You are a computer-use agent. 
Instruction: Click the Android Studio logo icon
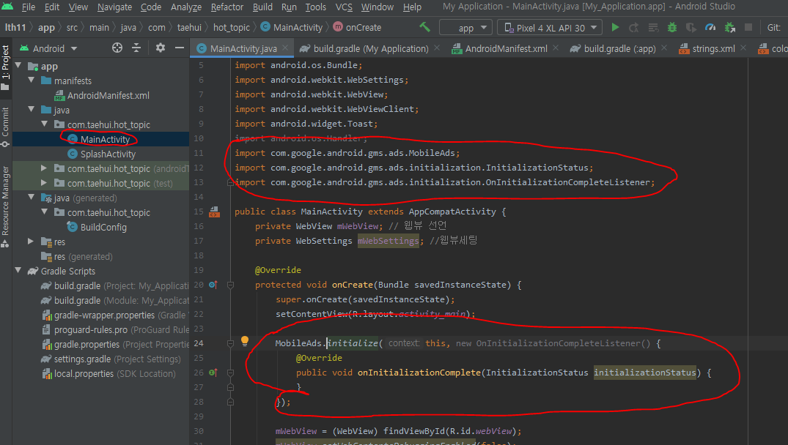coord(7,7)
